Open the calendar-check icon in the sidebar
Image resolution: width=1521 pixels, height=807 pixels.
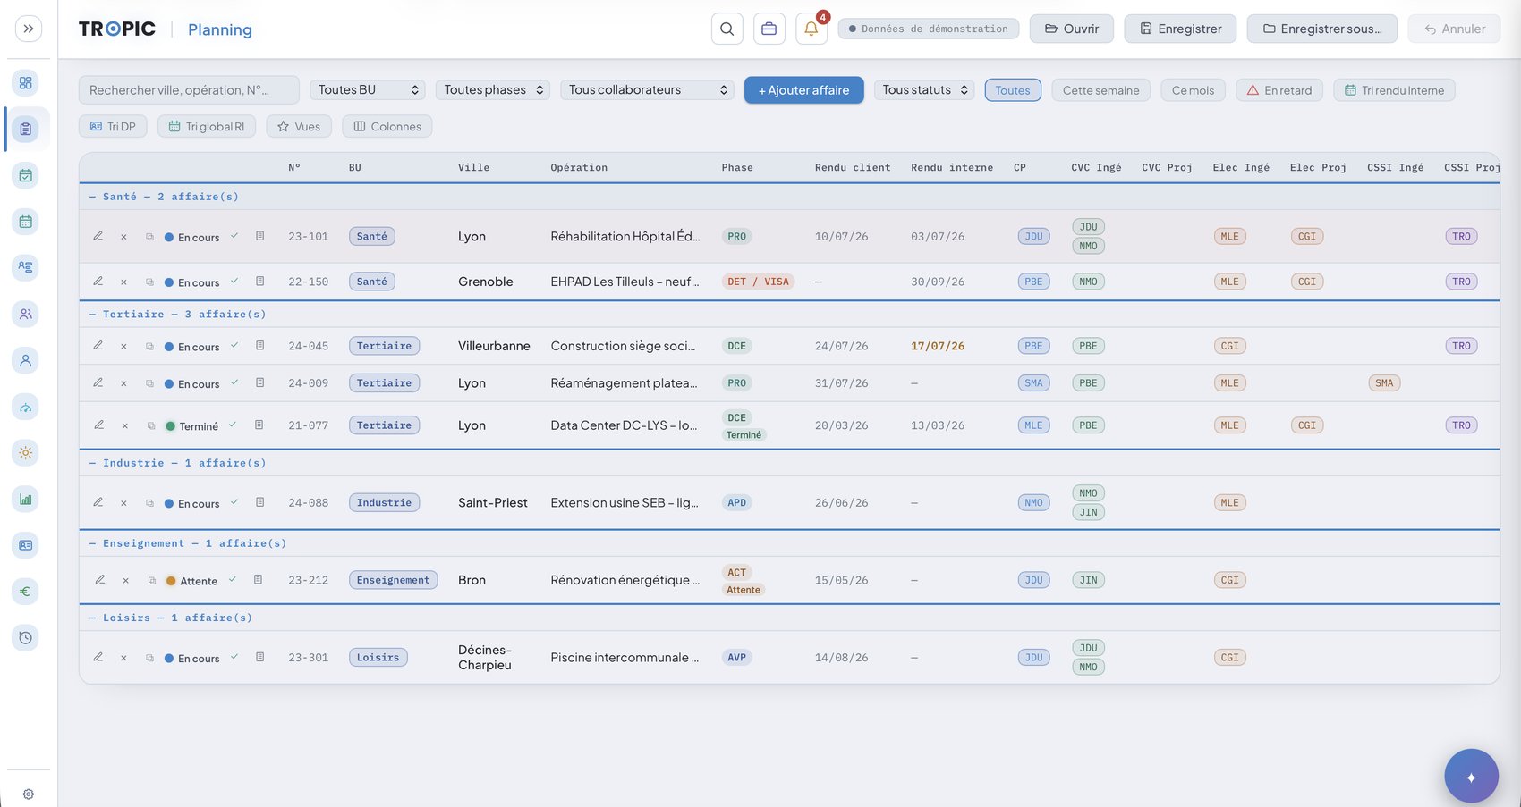pos(26,175)
